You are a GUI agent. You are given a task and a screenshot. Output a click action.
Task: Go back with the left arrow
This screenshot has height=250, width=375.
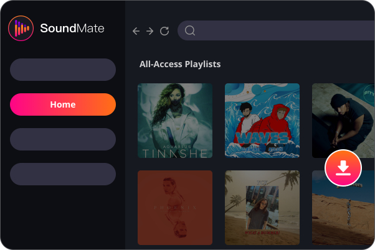point(136,31)
